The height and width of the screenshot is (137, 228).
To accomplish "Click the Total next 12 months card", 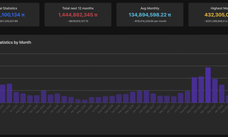I will coord(78,15).
